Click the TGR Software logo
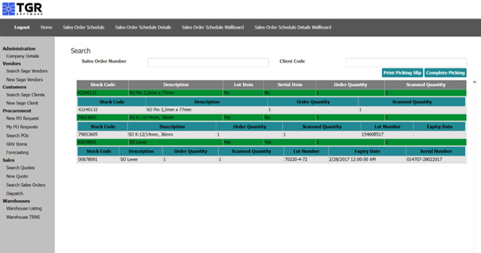 (22, 8)
